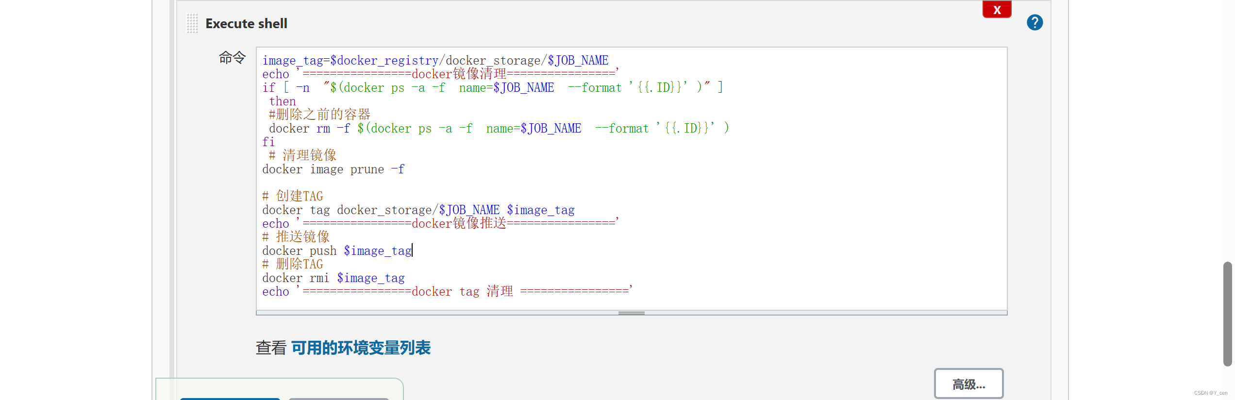Click the 命令 field label

click(x=233, y=58)
